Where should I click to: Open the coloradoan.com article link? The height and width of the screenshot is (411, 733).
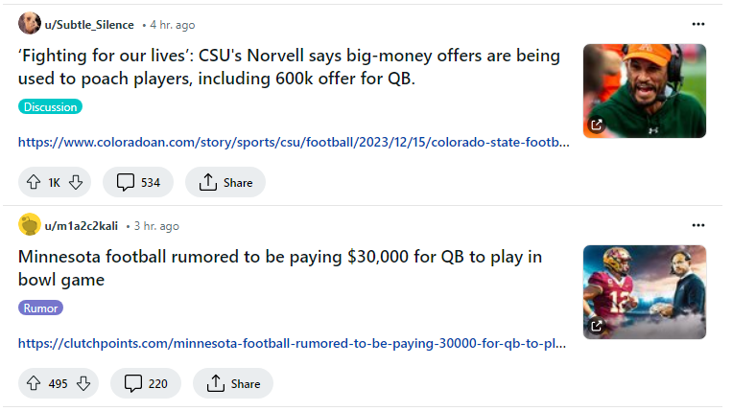pyautogui.click(x=294, y=143)
